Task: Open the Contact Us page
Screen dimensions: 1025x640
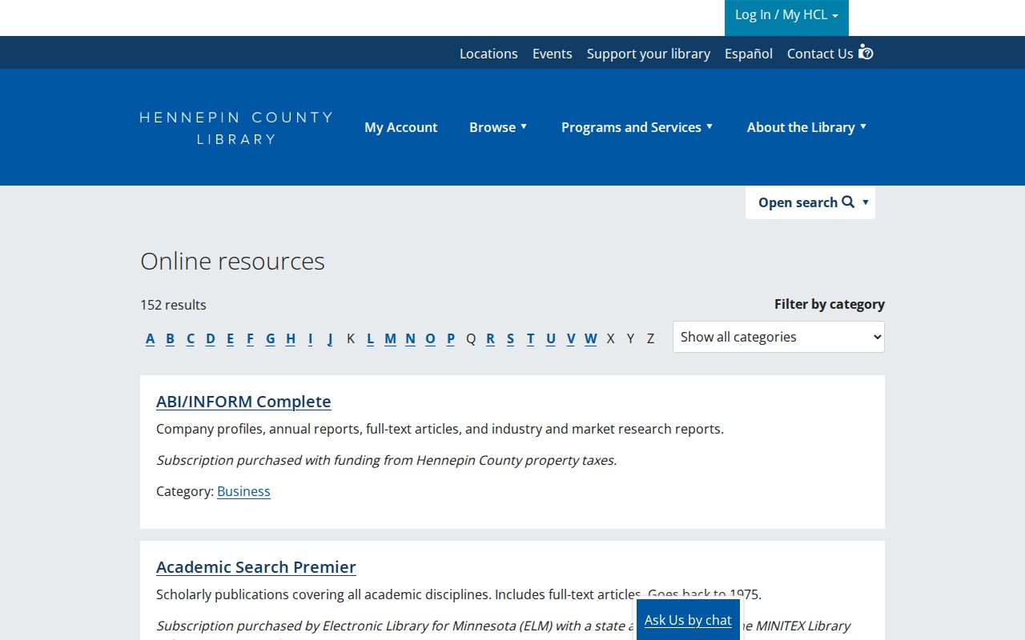Action: coord(820,54)
